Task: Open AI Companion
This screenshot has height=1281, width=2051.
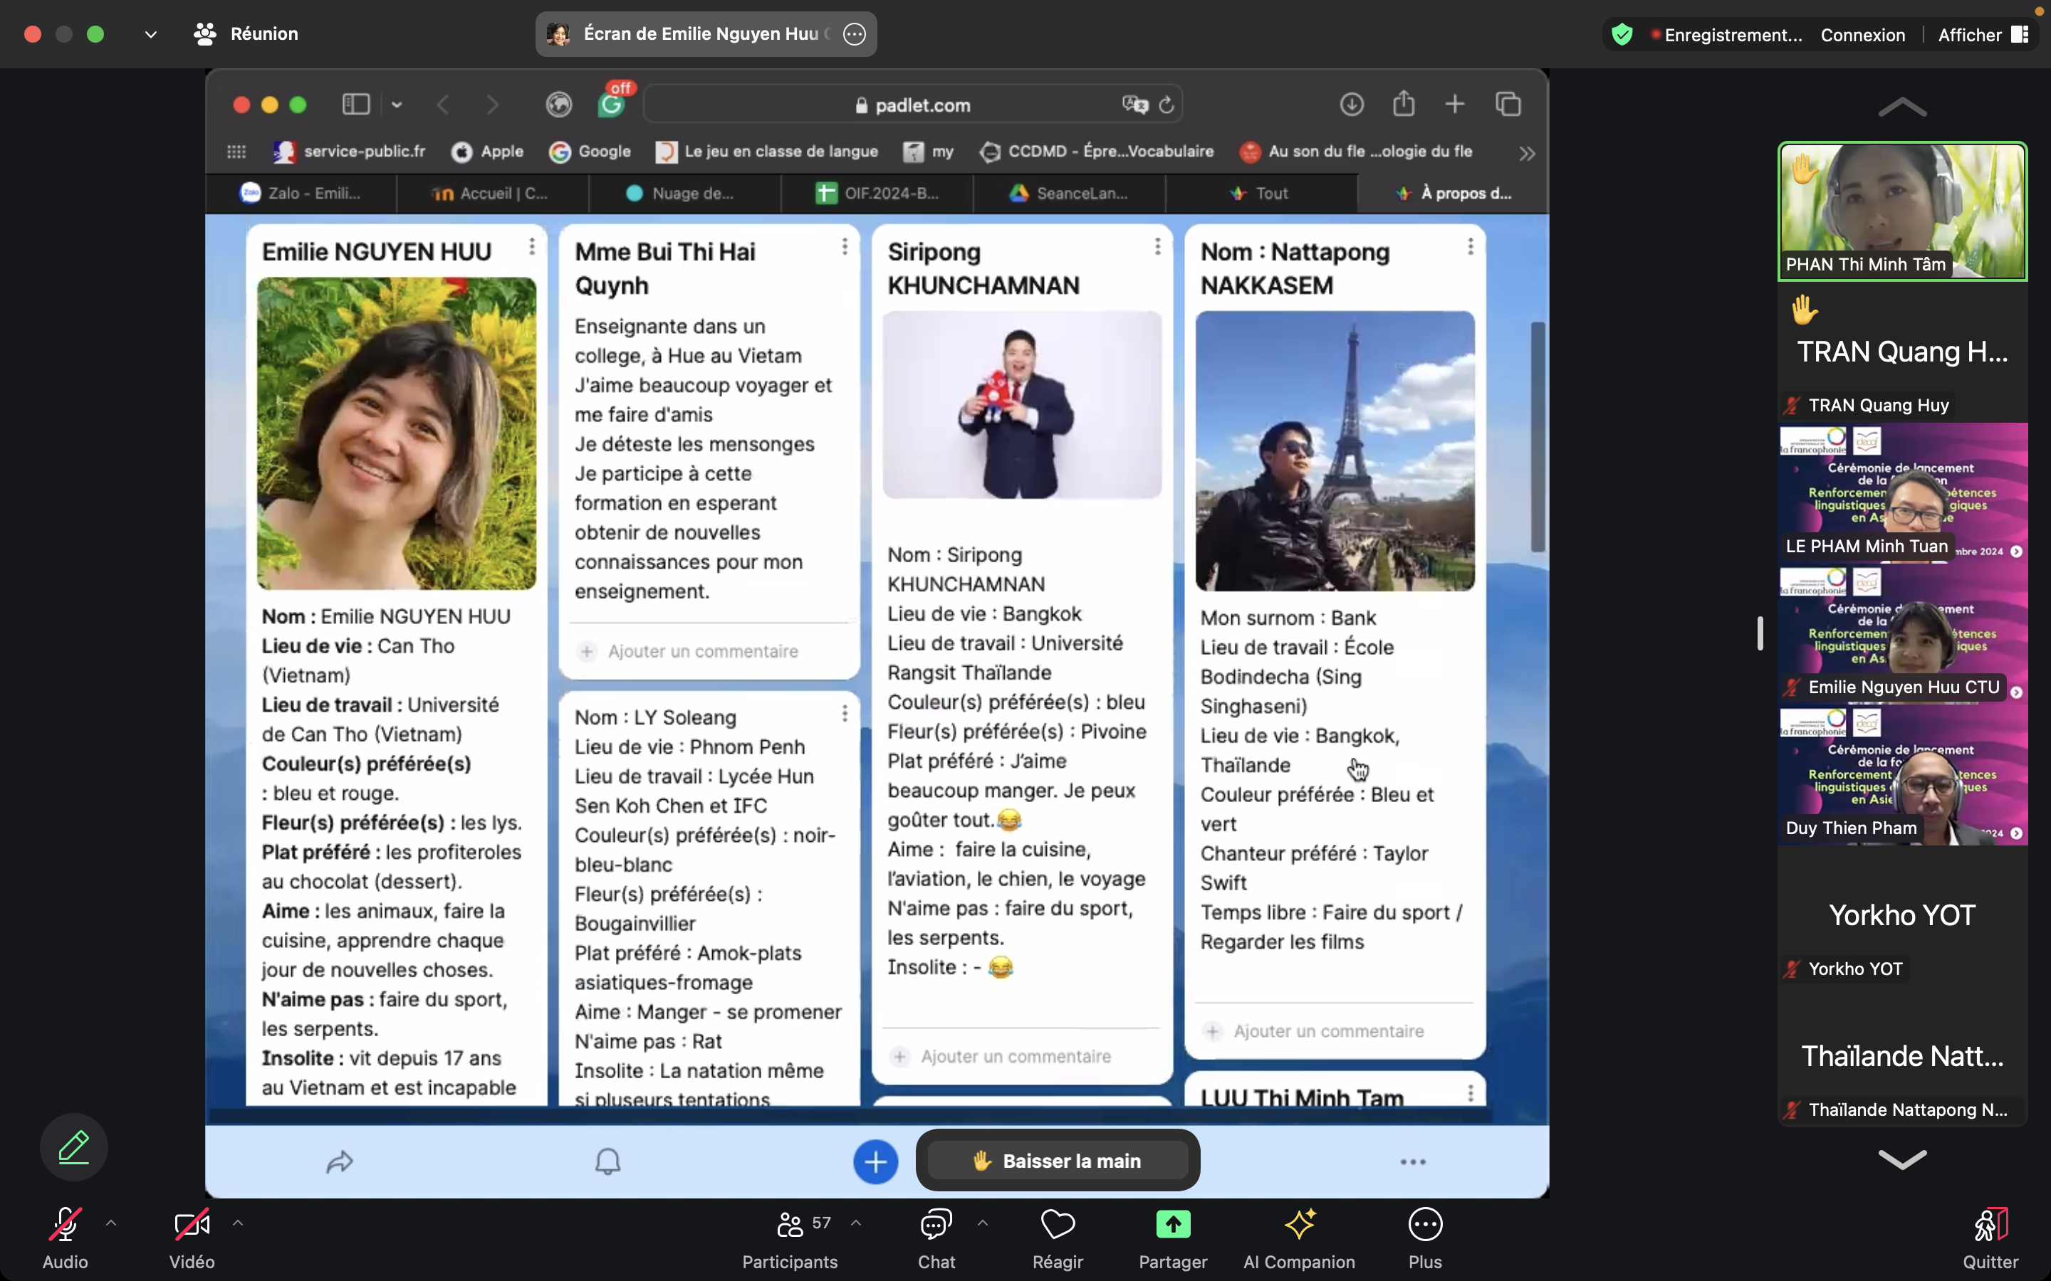Action: click(1298, 1225)
